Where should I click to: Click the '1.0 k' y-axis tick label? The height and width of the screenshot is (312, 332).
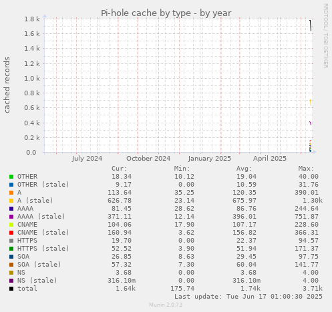32,78
